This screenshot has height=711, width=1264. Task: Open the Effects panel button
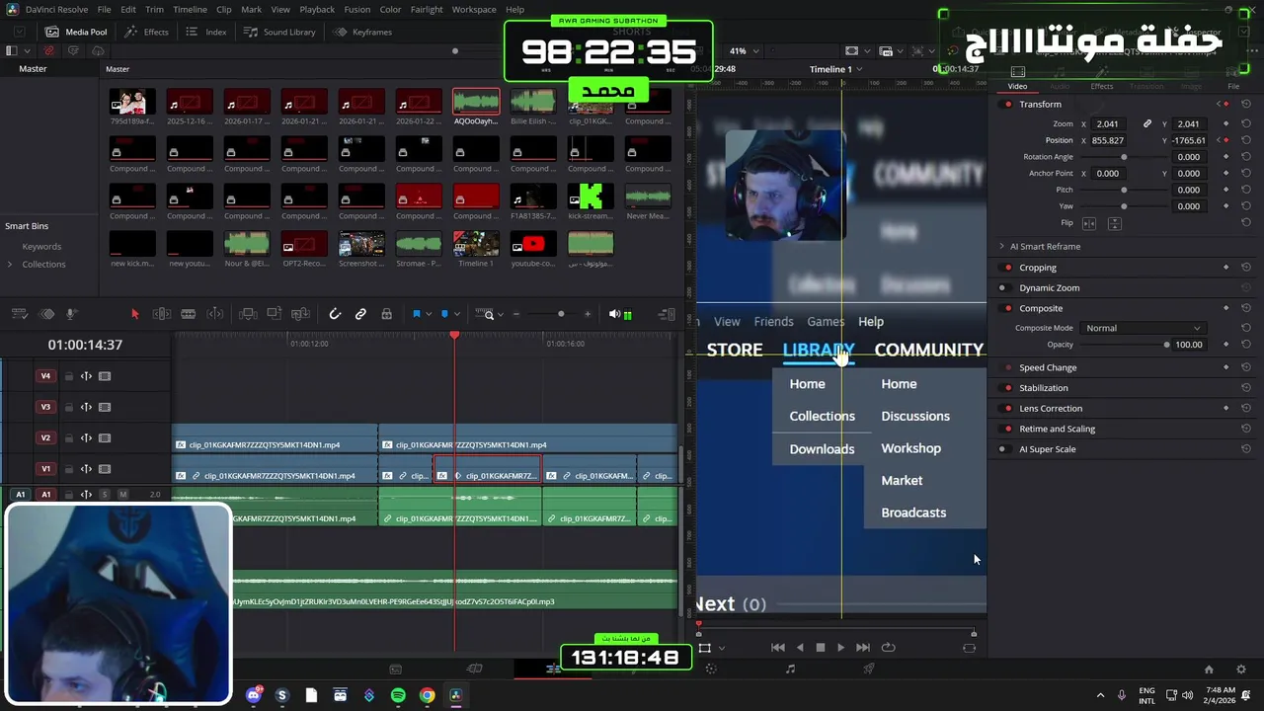click(x=147, y=32)
